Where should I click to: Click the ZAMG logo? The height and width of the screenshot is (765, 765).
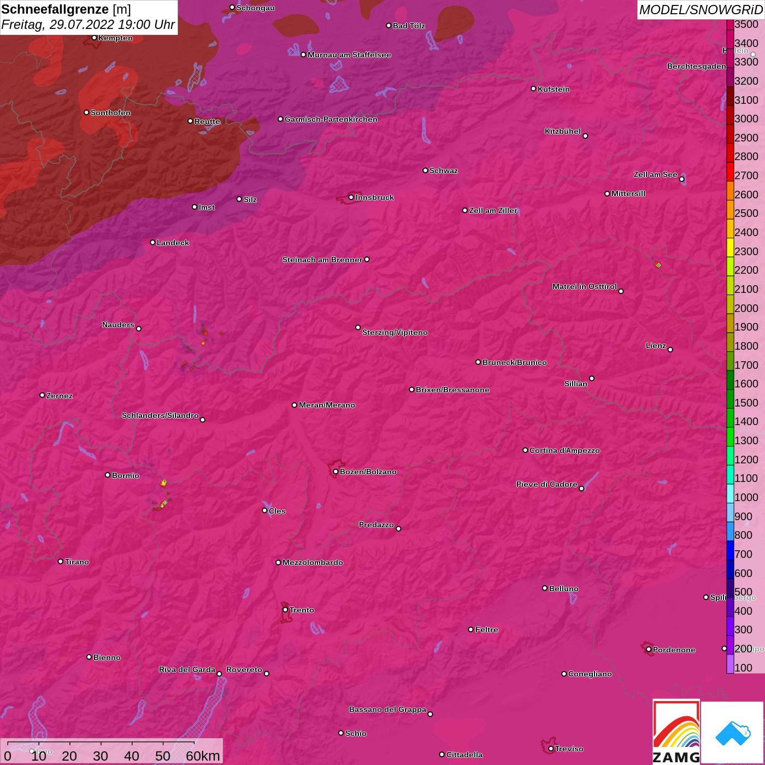pyautogui.click(x=676, y=732)
